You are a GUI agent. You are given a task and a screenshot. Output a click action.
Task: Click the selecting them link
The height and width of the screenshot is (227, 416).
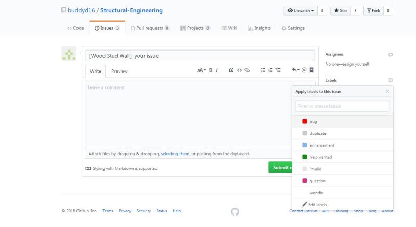175,154
